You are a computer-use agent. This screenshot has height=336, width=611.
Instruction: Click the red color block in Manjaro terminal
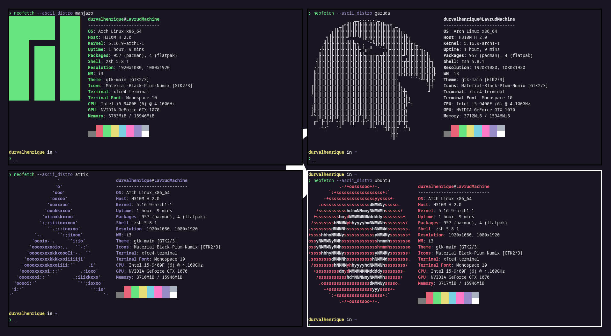[x=99, y=131]
